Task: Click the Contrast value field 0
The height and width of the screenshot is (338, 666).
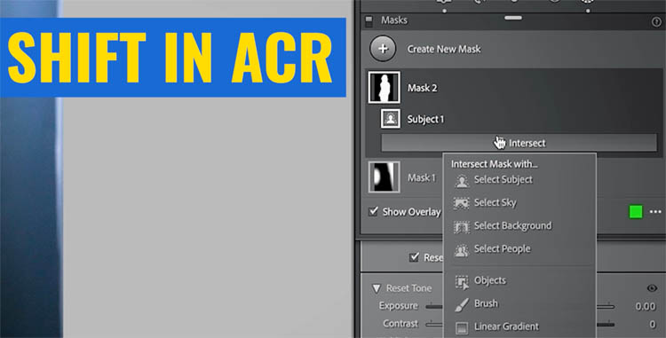Action: coord(652,324)
